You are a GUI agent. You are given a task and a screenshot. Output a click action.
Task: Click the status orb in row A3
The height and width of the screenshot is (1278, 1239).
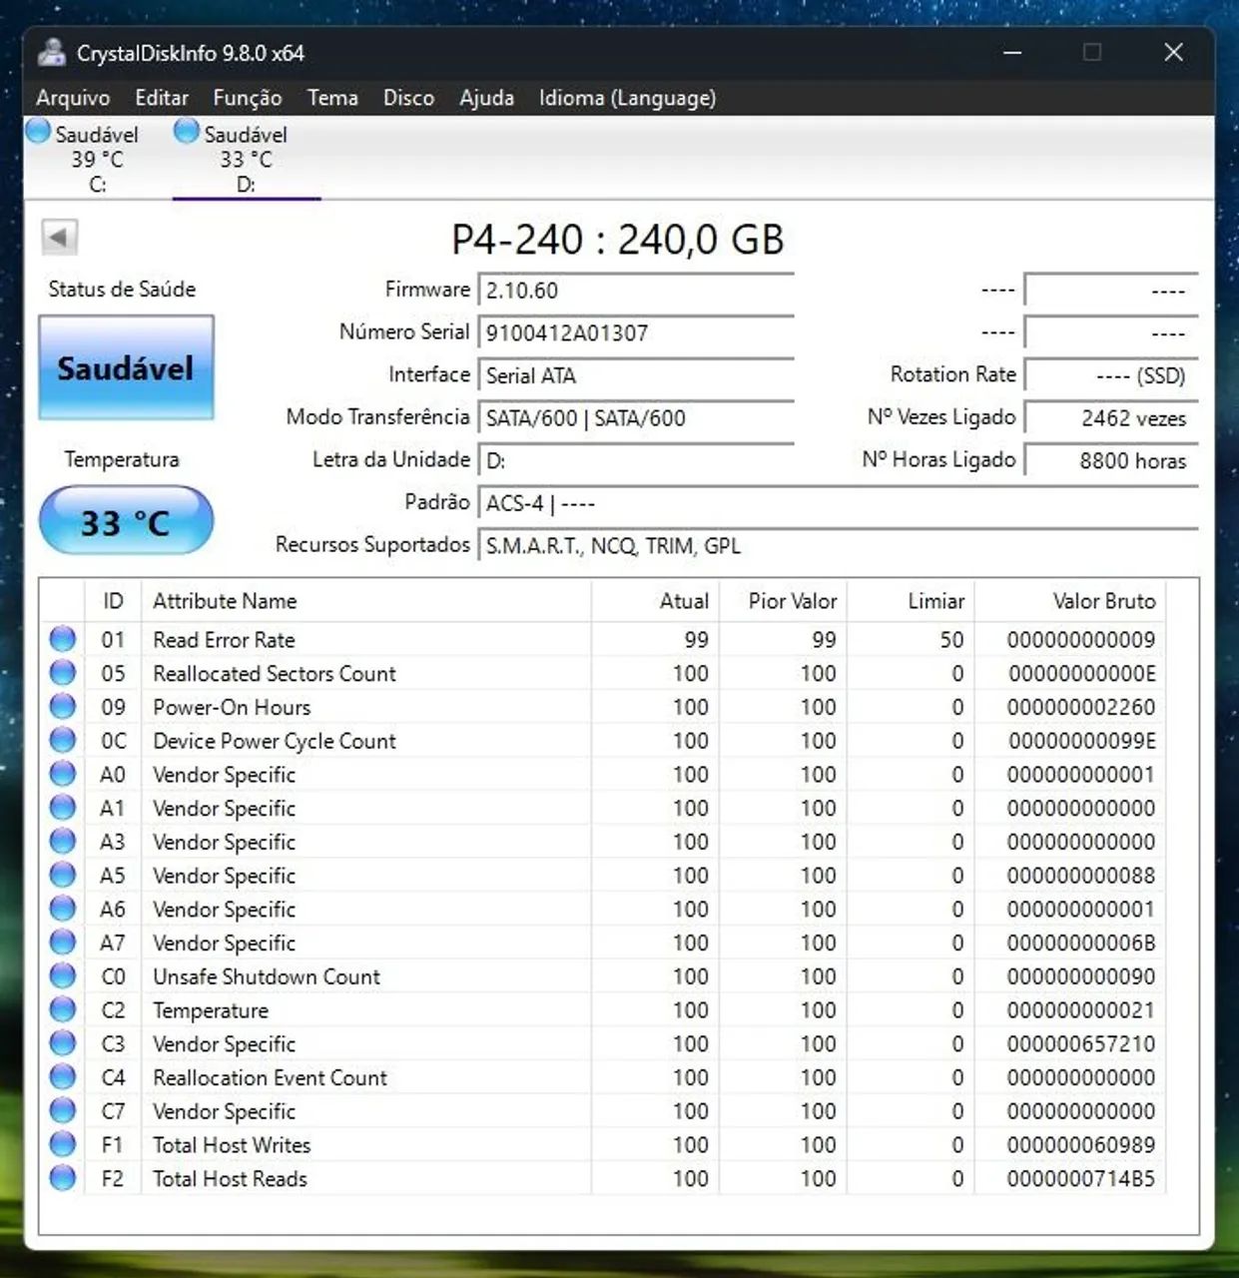point(63,842)
